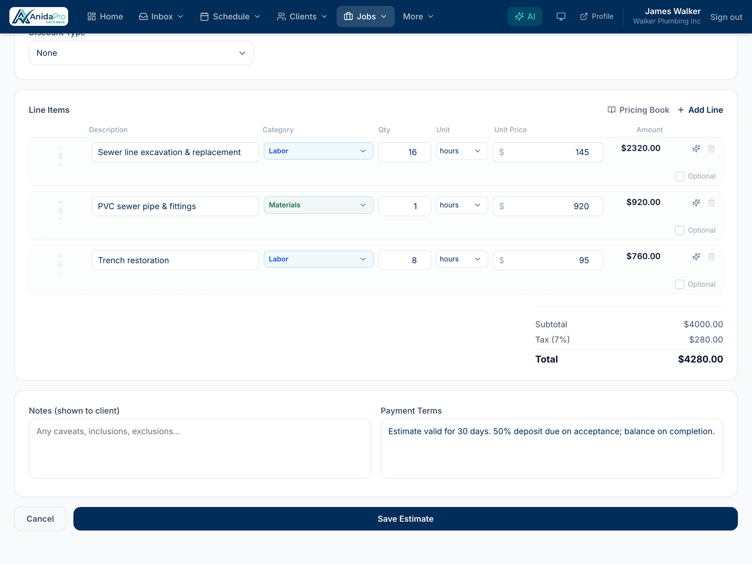
Task: Grab the Sewer line row drag handle
Action: pos(60,156)
